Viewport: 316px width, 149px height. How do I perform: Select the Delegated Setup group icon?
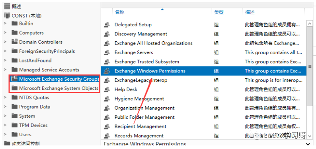pyautogui.click(x=107, y=25)
